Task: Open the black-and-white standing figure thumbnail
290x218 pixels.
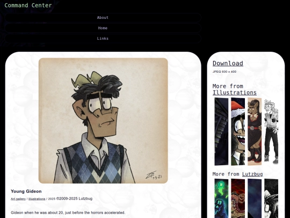Action: point(271,131)
